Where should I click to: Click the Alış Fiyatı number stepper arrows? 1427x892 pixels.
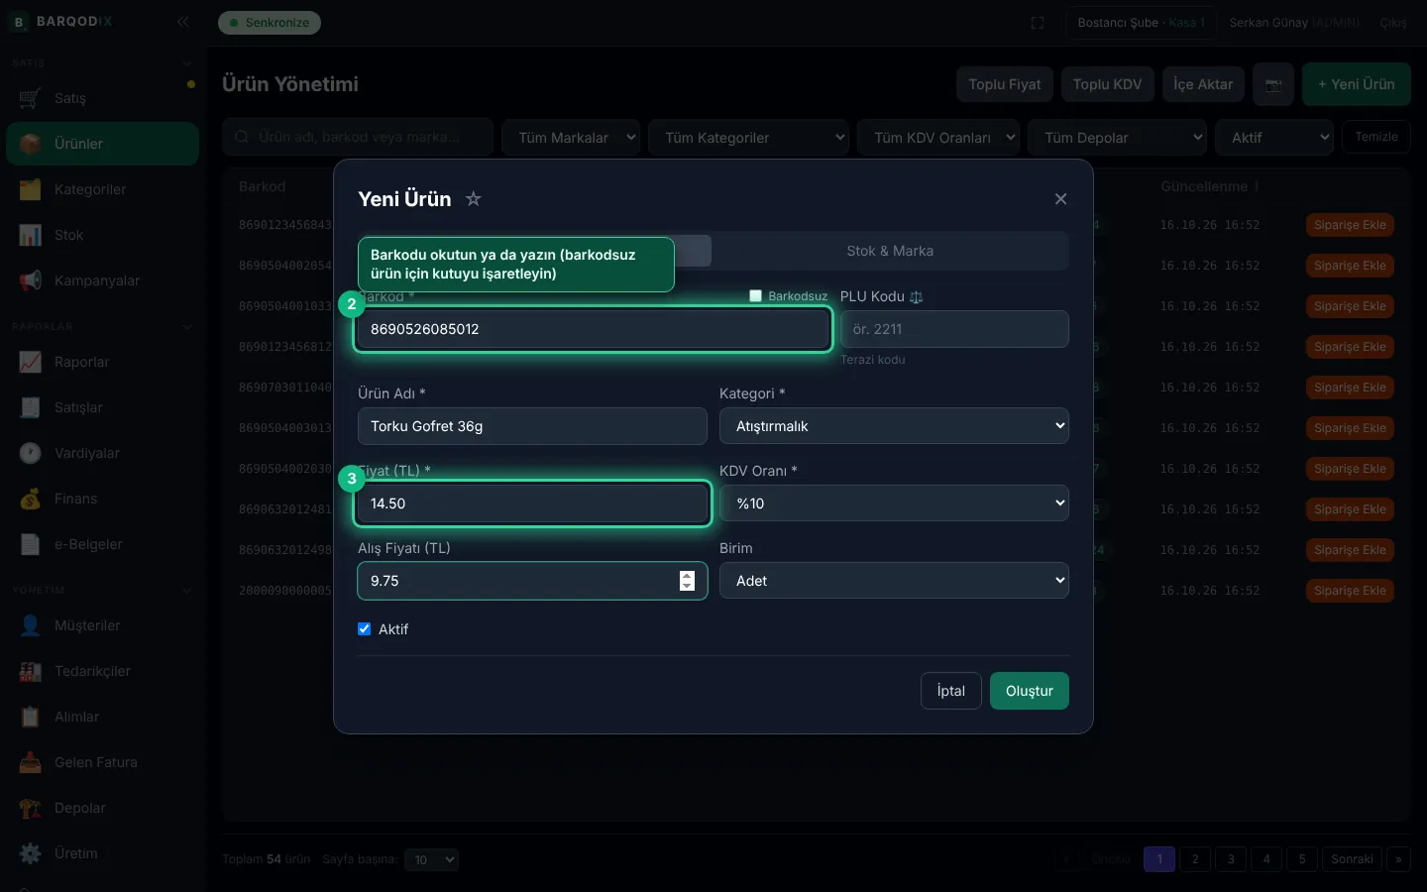(x=687, y=581)
